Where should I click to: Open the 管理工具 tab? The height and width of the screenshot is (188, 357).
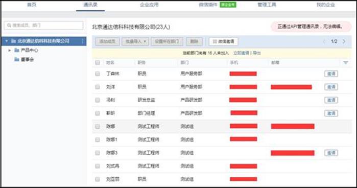(x=267, y=5)
